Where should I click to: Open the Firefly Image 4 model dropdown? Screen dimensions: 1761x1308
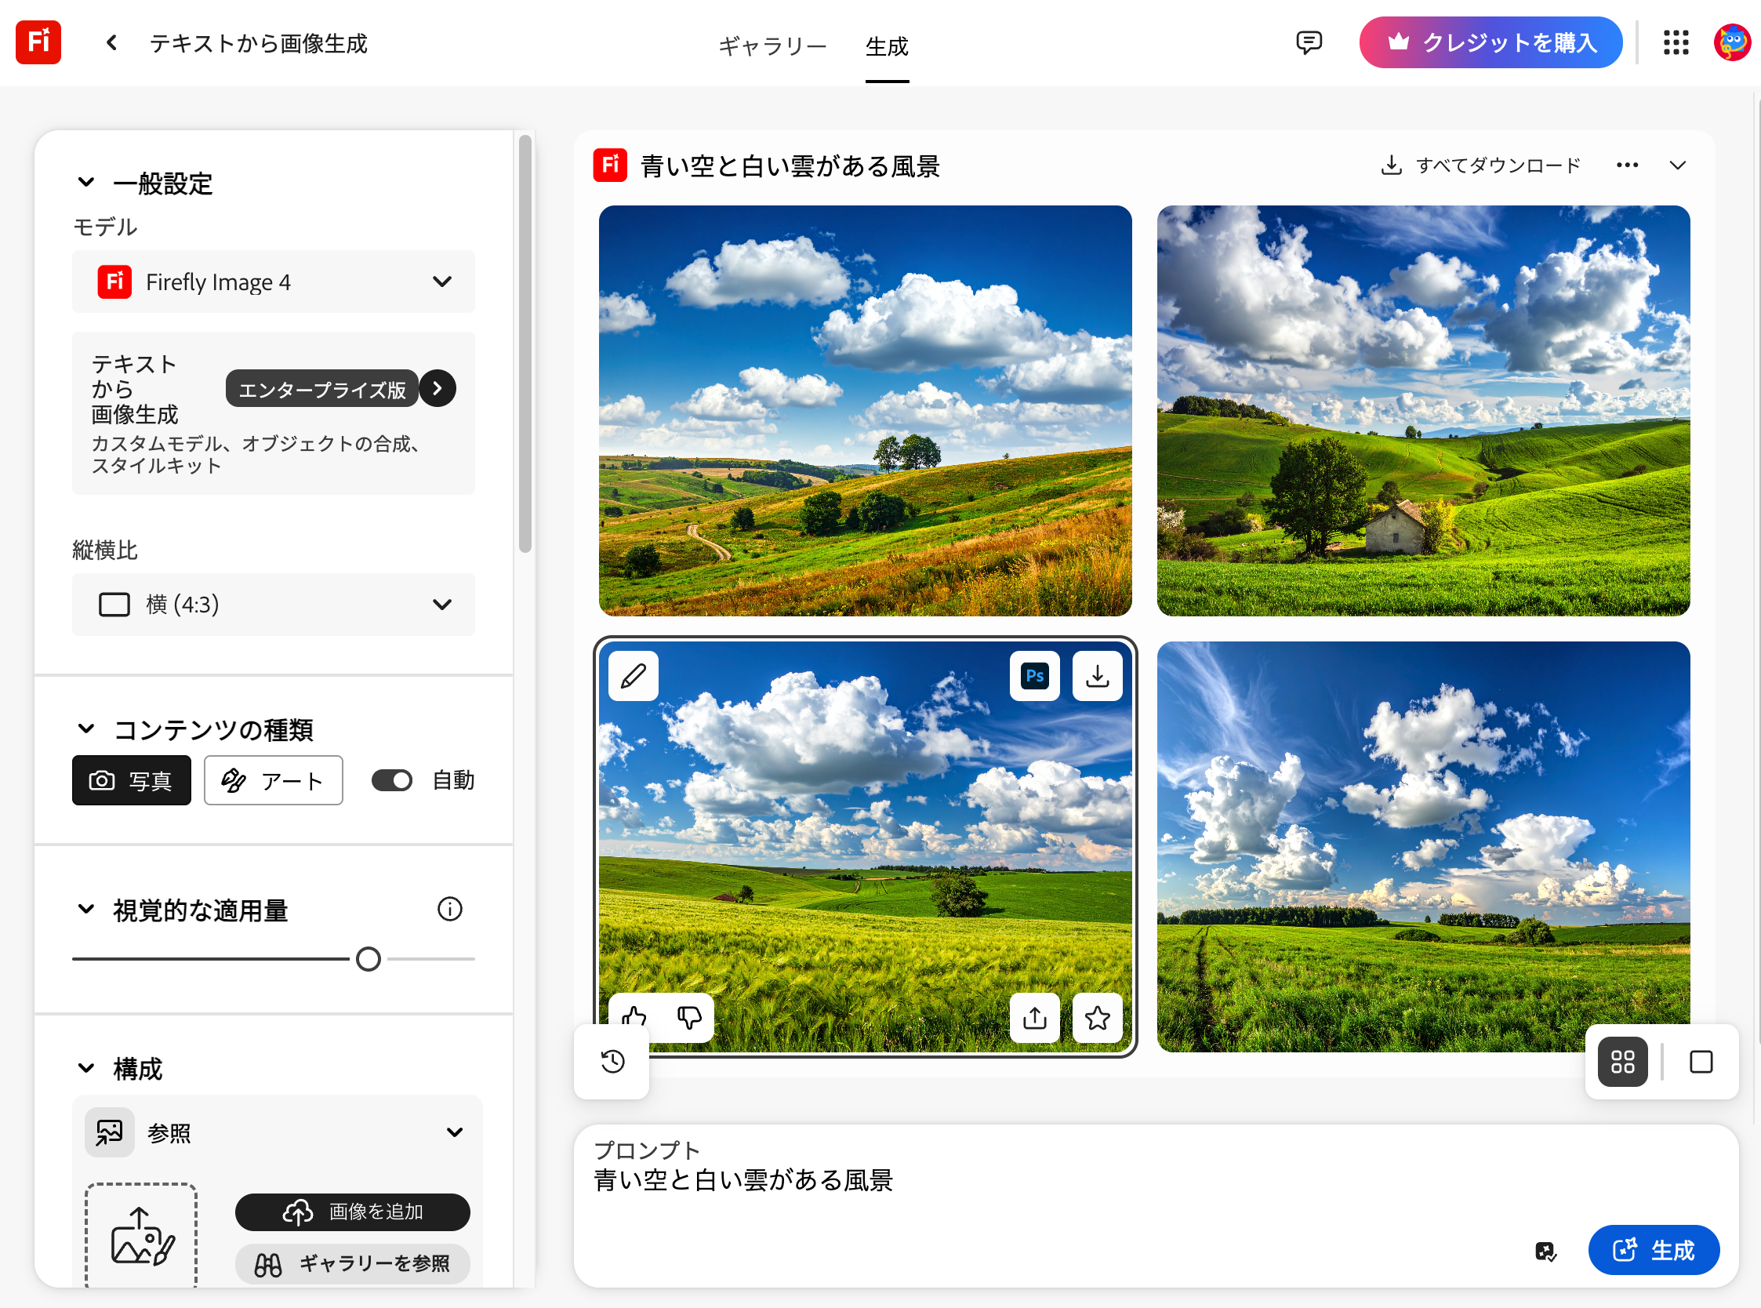point(273,282)
